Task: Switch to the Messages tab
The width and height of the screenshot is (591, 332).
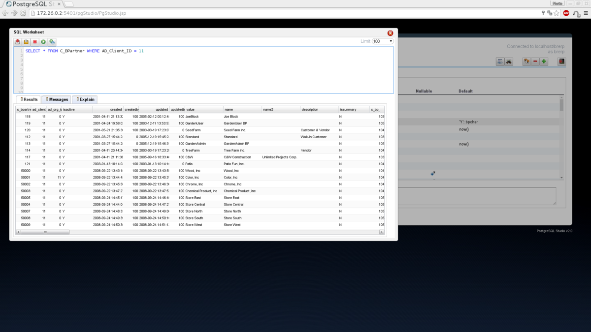Action: (x=57, y=99)
